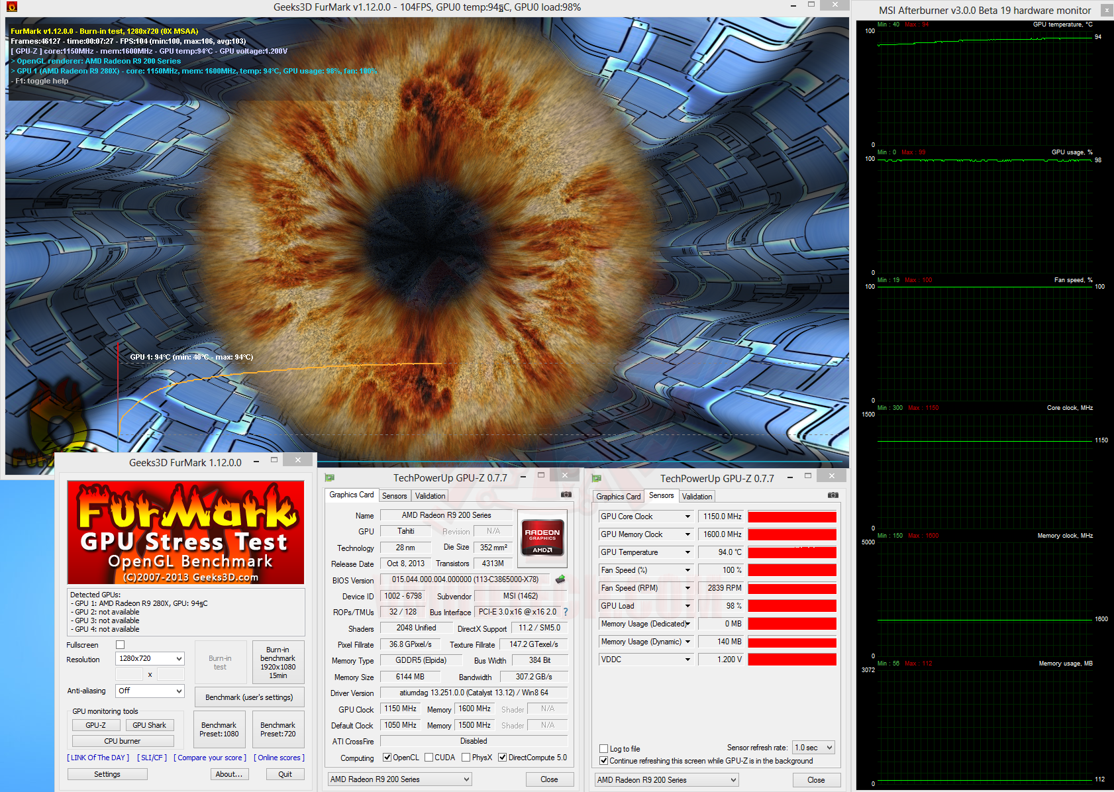Click the camera icon in the GPU-Z Sensors window
This screenshot has width=1114, height=792.
(x=833, y=495)
